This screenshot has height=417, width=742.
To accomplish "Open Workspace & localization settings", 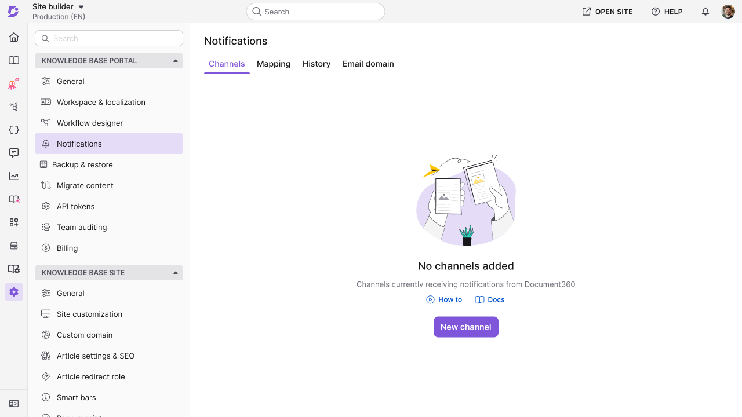I will [x=109, y=102].
